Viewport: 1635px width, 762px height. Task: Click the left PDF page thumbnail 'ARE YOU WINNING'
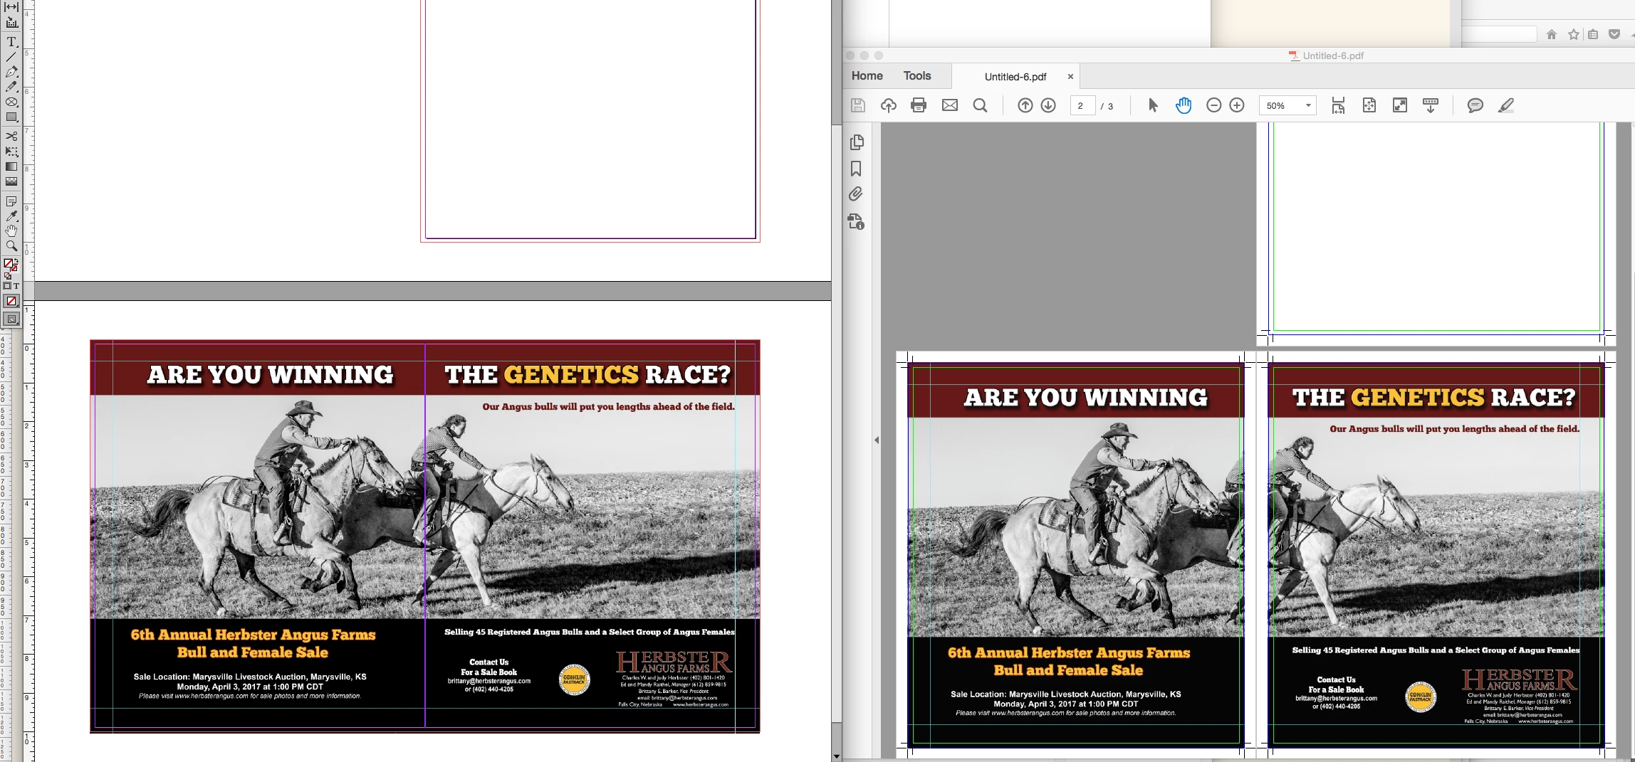[1076, 554]
